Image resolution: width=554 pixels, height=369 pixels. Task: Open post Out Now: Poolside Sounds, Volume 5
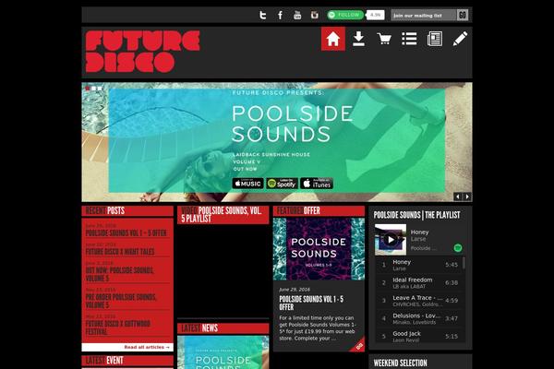[x=120, y=274]
